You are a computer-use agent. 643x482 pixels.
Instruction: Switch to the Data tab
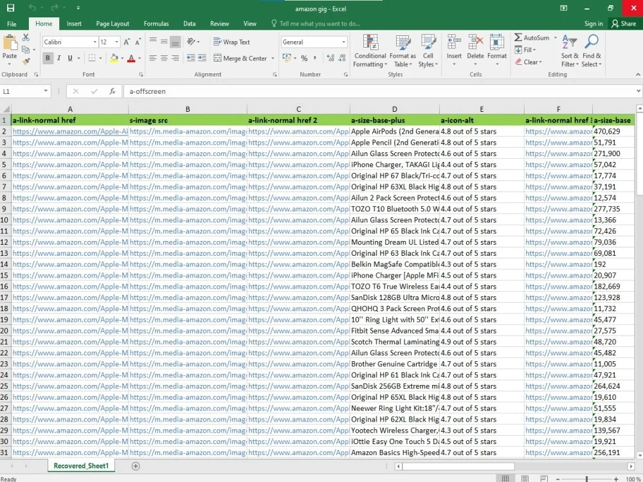coord(190,24)
